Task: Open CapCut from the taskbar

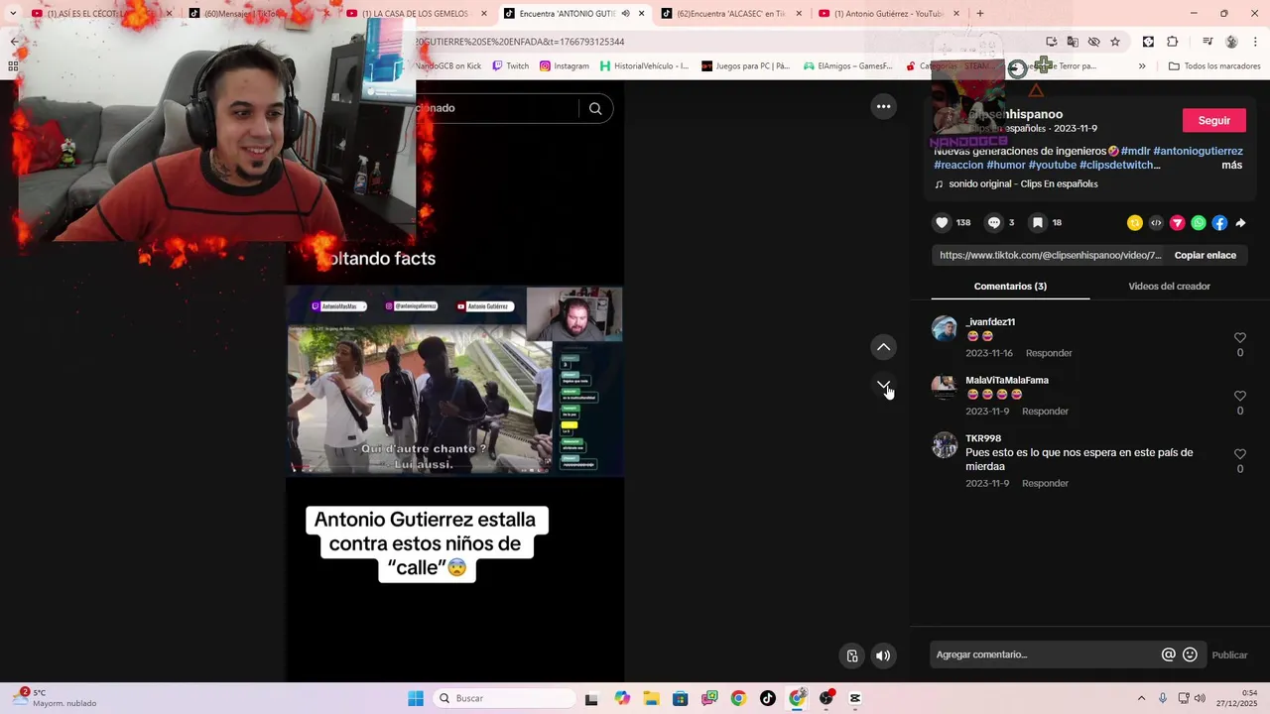Action: coord(855,698)
